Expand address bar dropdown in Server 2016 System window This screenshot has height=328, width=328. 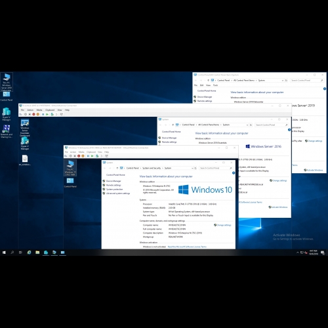(247, 125)
